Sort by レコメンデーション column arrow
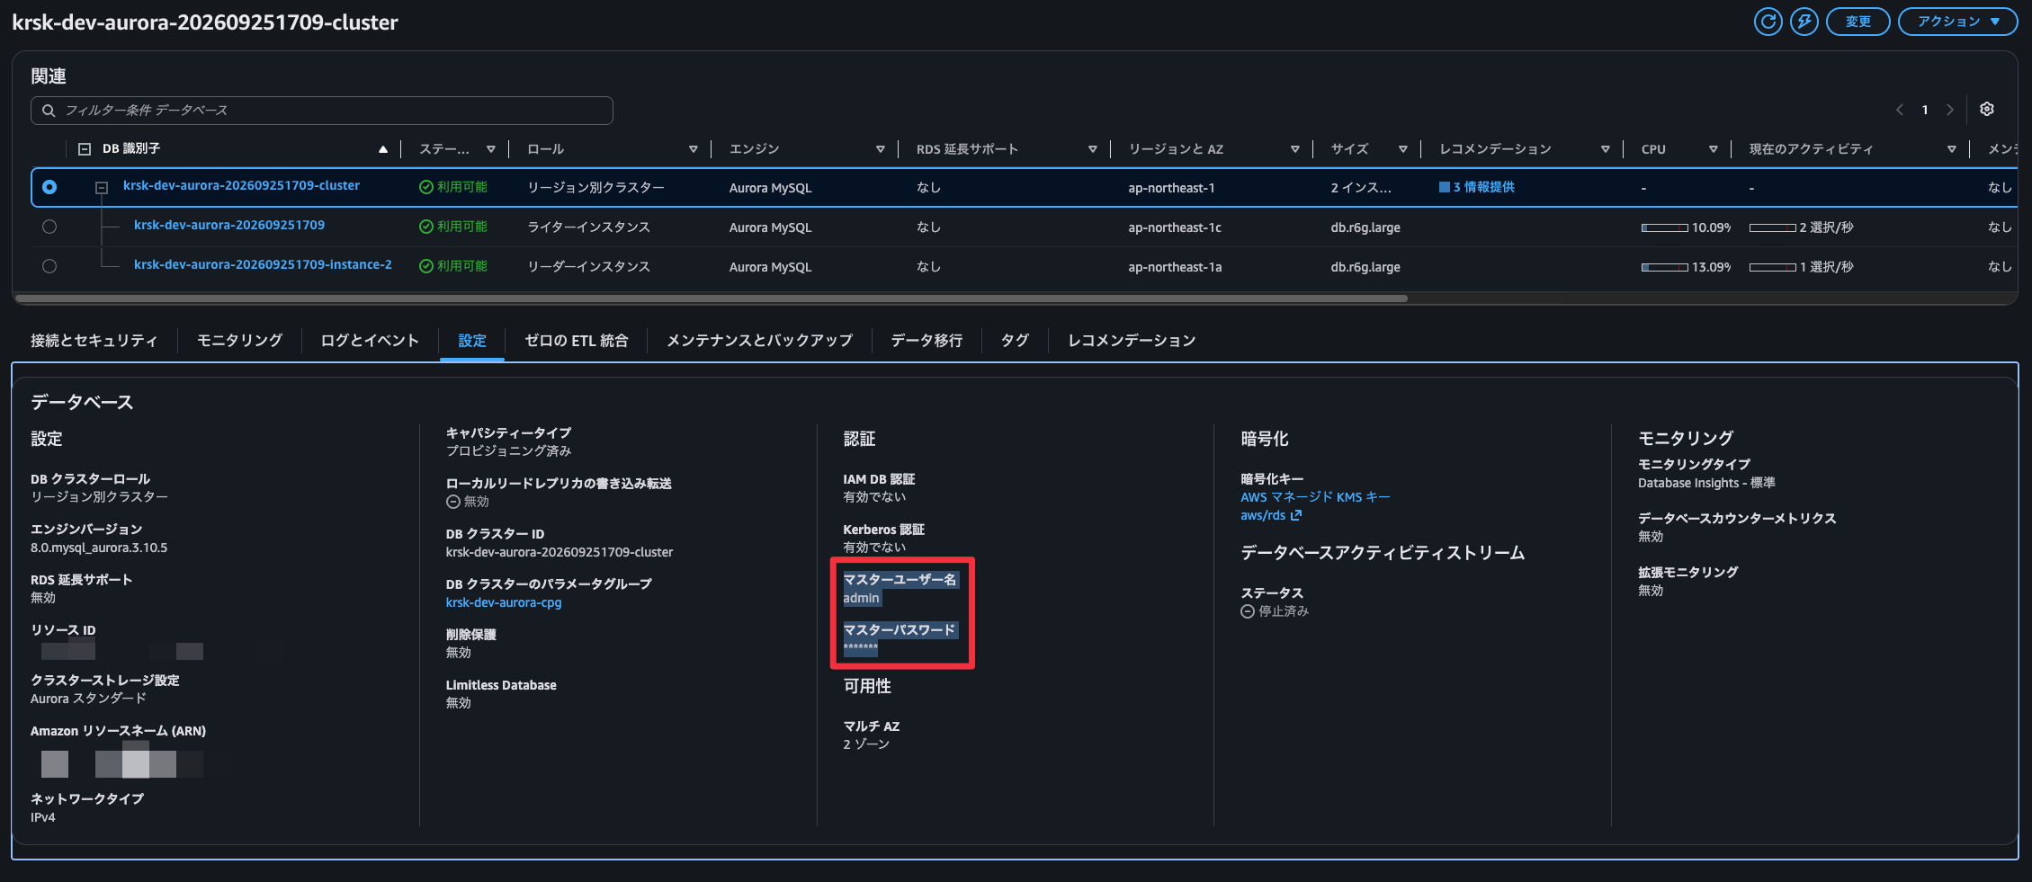 [1606, 149]
